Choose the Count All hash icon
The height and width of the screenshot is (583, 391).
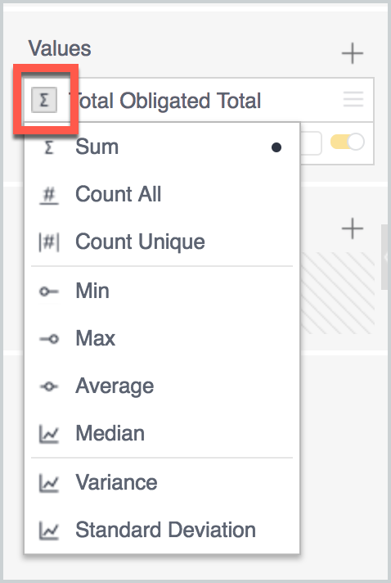coord(48,194)
